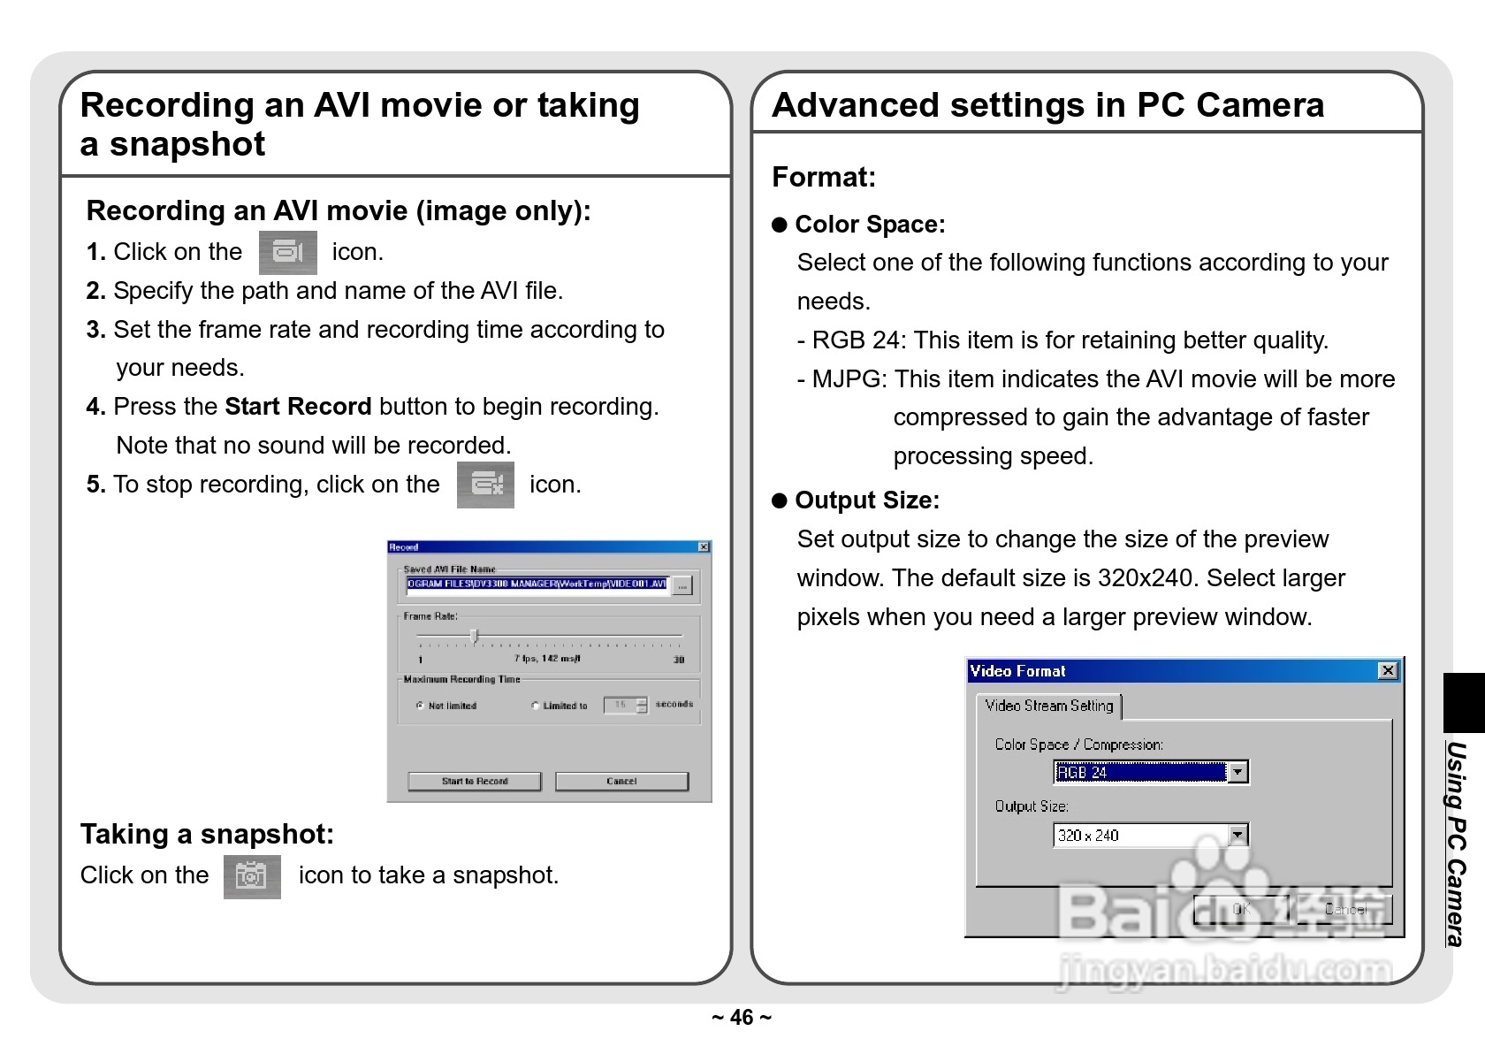Click OK in the Video Format dialog
The height and width of the screenshot is (1054, 1485).
pyautogui.click(x=1241, y=909)
